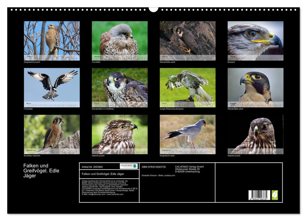Click the info@calvendo.com email address
The image size is (307, 221).
[95, 194]
